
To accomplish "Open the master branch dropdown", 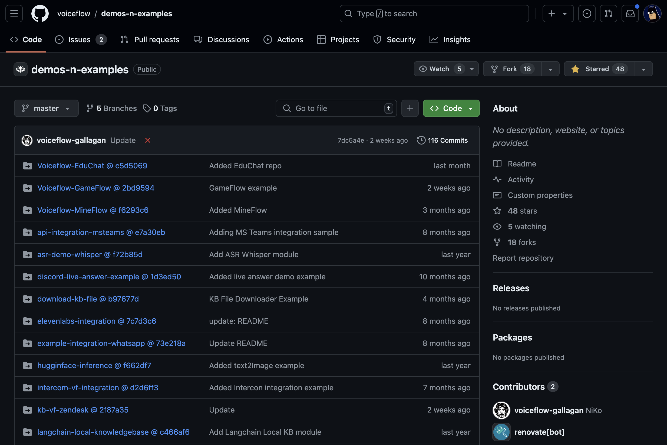I will [46, 108].
